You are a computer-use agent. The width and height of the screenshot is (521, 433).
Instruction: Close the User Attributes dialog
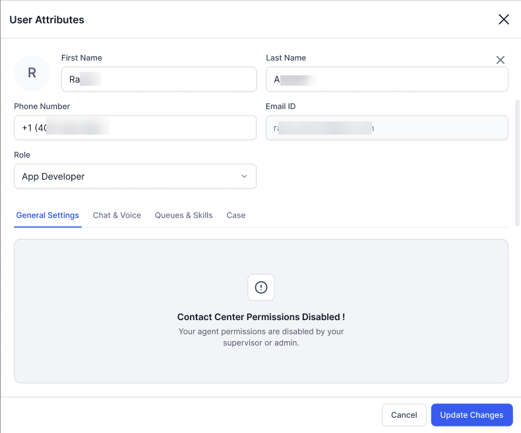[504, 19]
